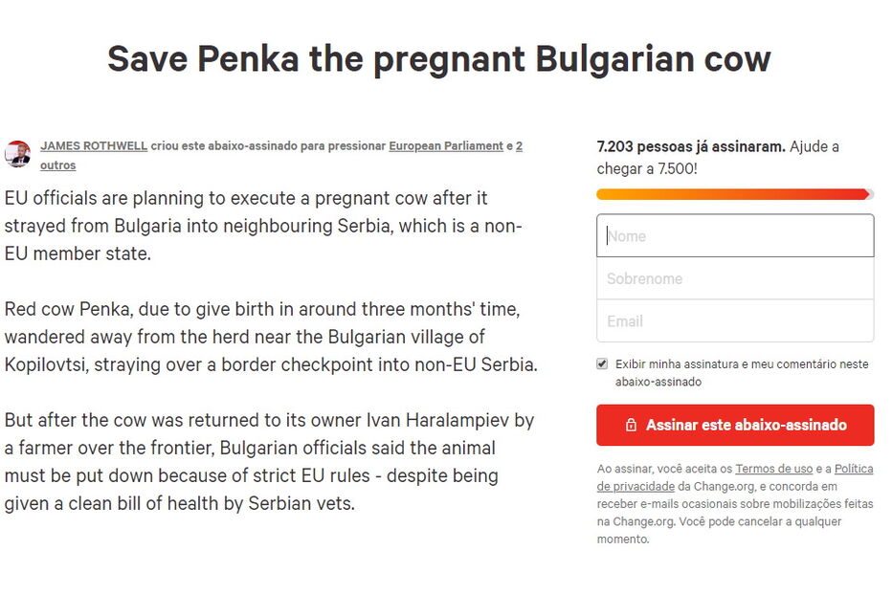This screenshot has height=594, width=892.
Task: Click the '7.203 pessoas já assinaram' count
Action: click(690, 147)
